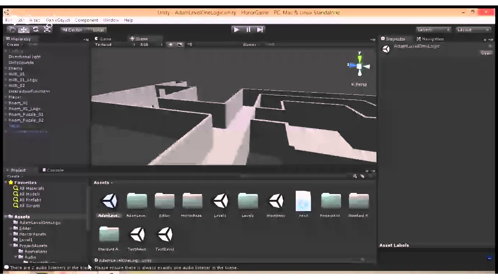Expand the Player object in Hierarchy

tap(6, 97)
